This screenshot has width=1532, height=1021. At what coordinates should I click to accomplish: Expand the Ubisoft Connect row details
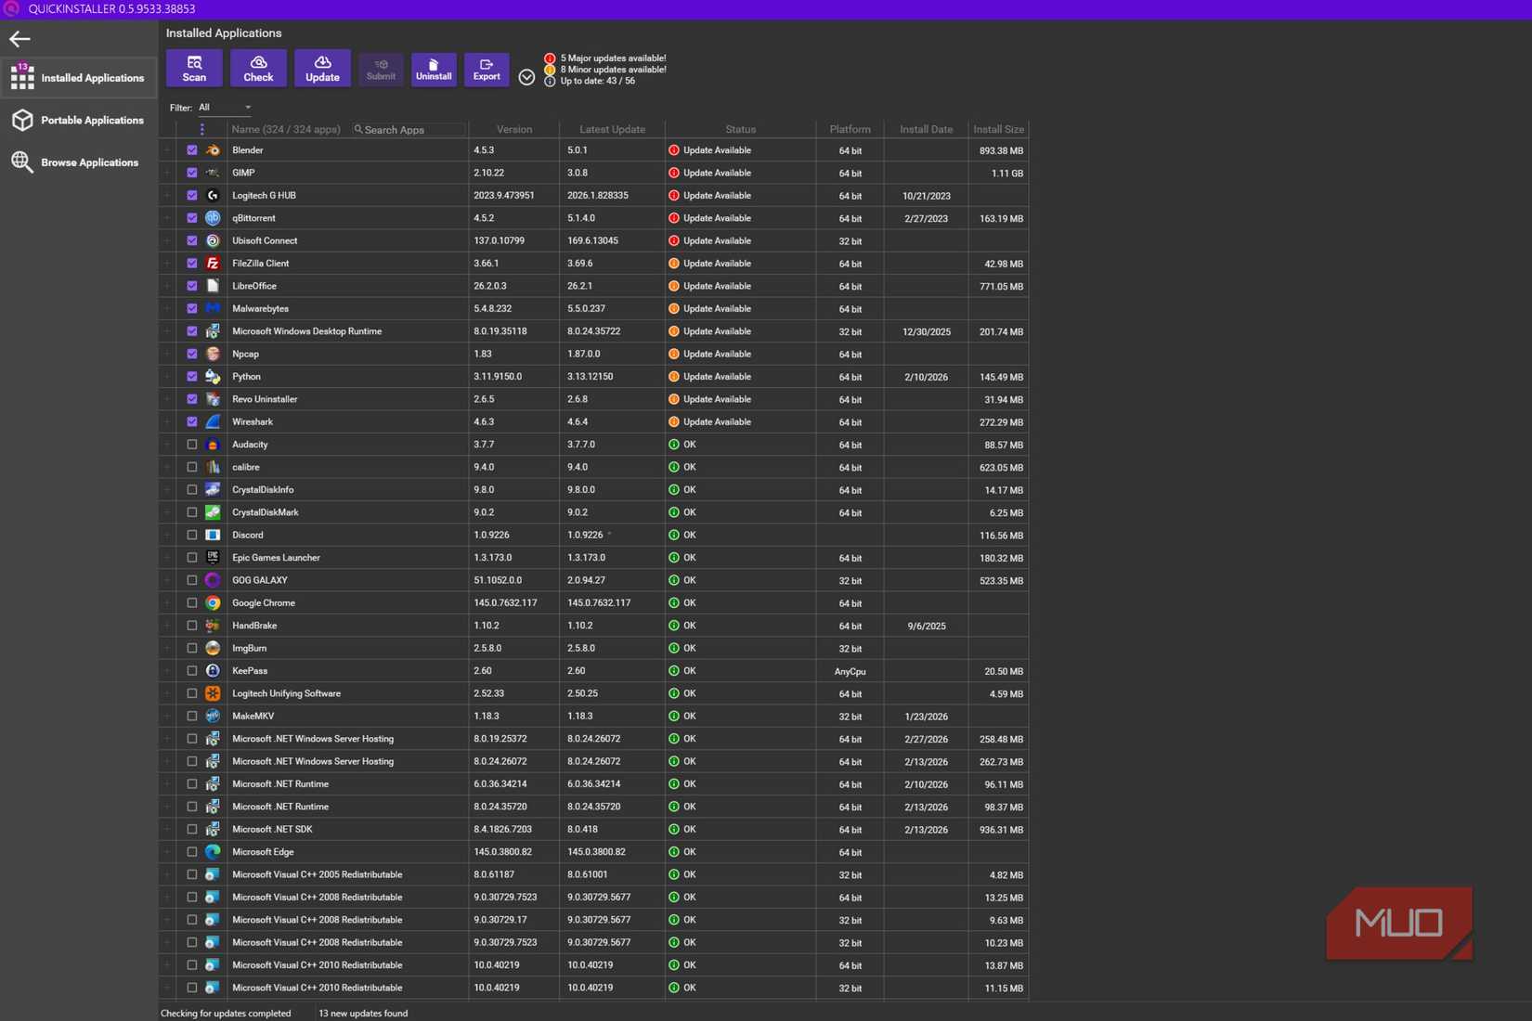168,240
